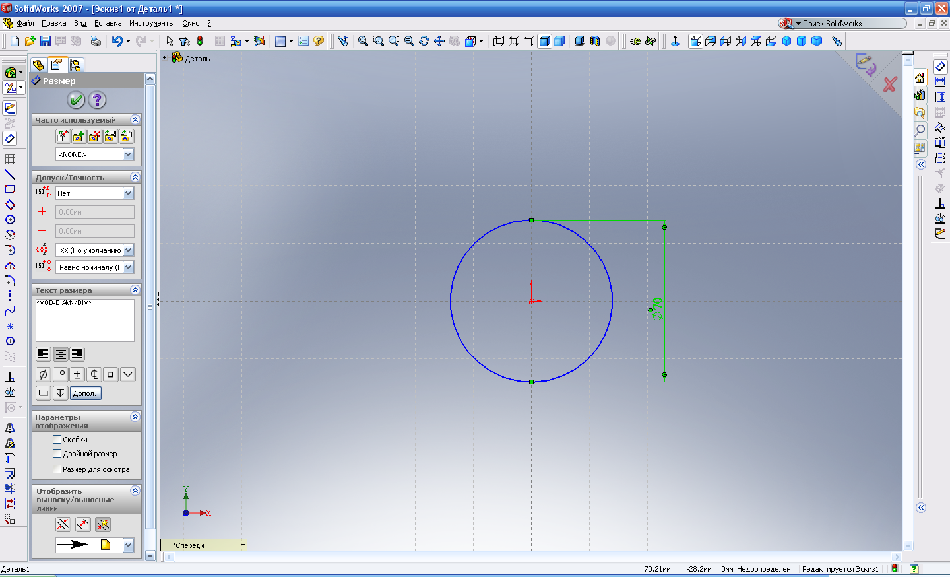The height and width of the screenshot is (577, 950).
Task: Toggle Размер для осмотра checkbox
Action: click(x=57, y=469)
